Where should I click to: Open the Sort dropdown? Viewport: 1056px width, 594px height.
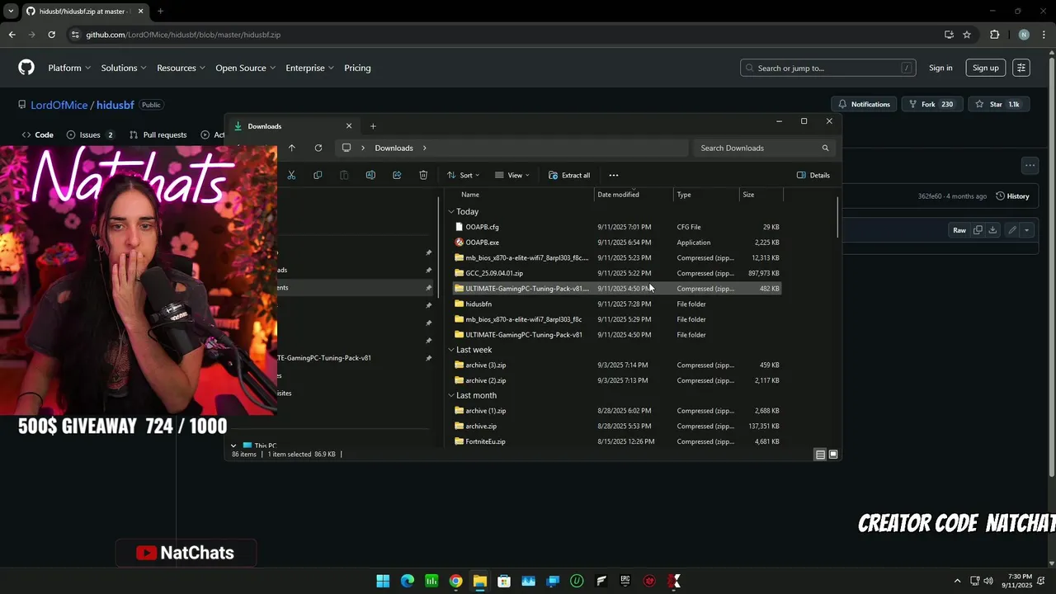(x=463, y=175)
